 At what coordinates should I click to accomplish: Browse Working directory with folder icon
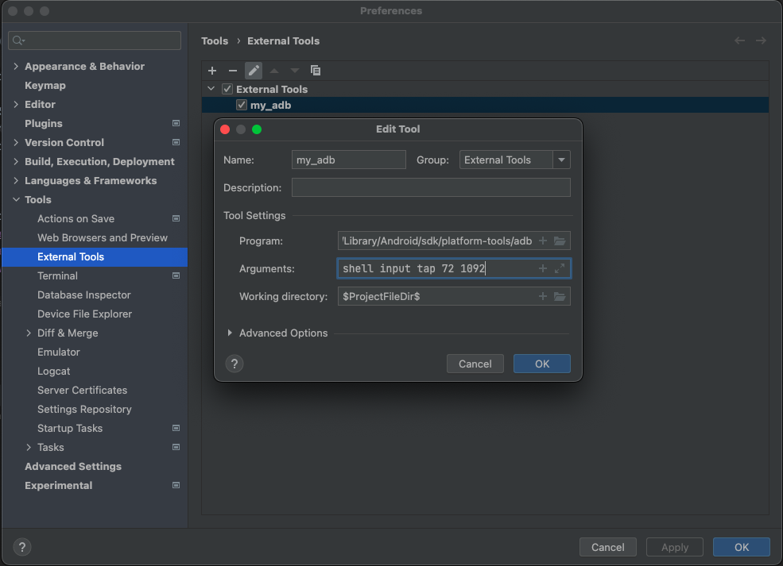pyautogui.click(x=560, y=296)
